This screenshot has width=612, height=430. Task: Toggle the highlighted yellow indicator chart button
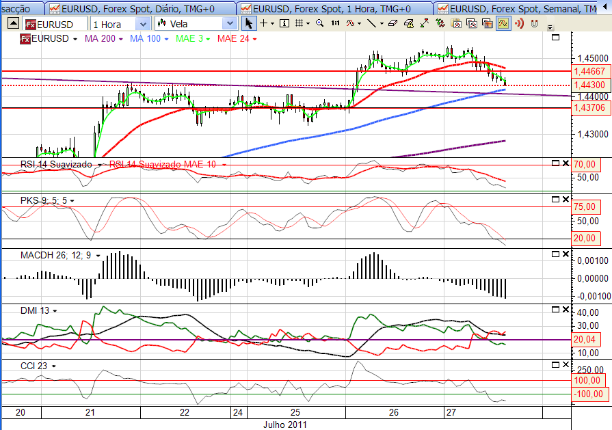[x=503, y=23]
